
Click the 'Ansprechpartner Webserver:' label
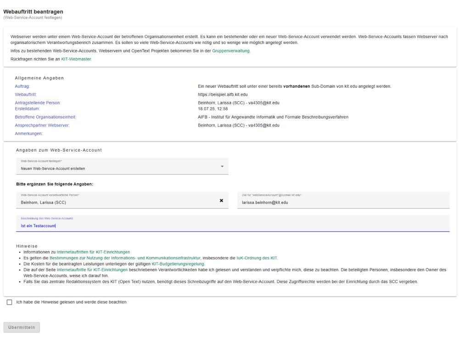click(x=42, y=126)
